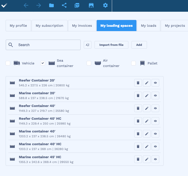Click the Vehicle truck filter icon

(x=17, y=63)
